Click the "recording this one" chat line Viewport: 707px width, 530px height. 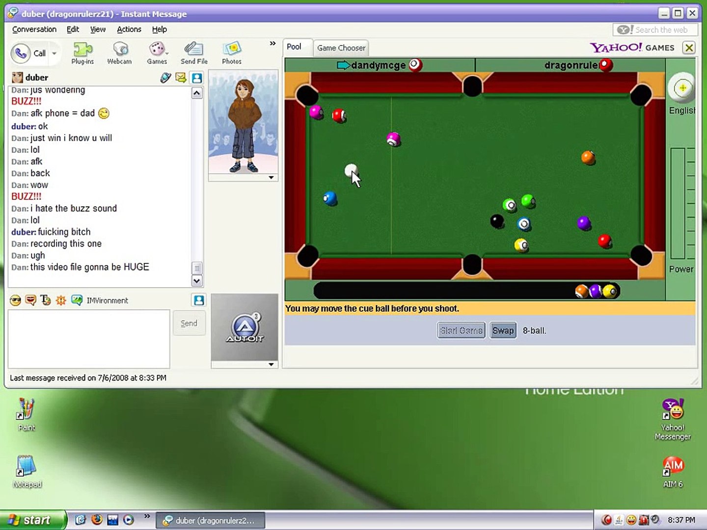[66, 243]
